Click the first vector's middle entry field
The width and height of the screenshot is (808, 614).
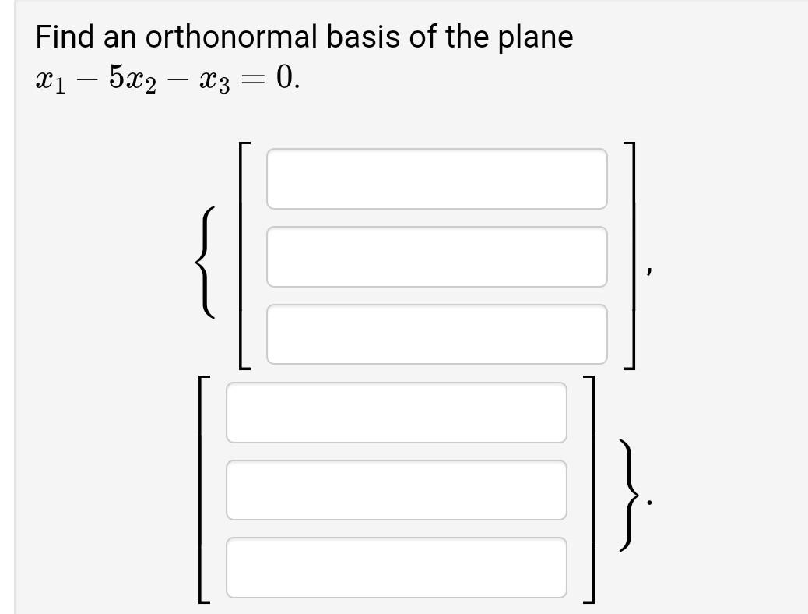pos(437,257)
